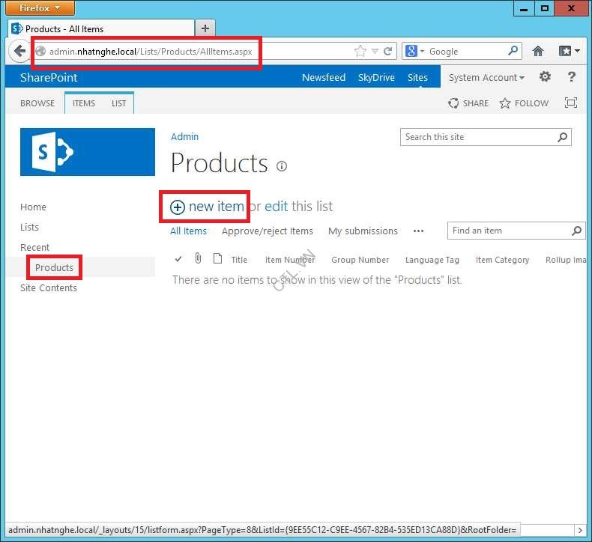Open the more views ellipsis menu
This screenshot has height=542, width=592.
pos(418,231)
